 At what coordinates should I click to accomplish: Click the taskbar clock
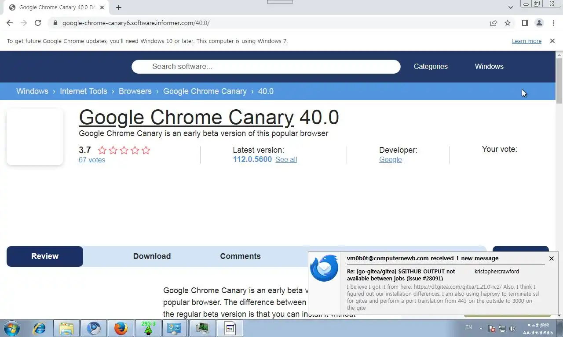(x=538, y=329)
